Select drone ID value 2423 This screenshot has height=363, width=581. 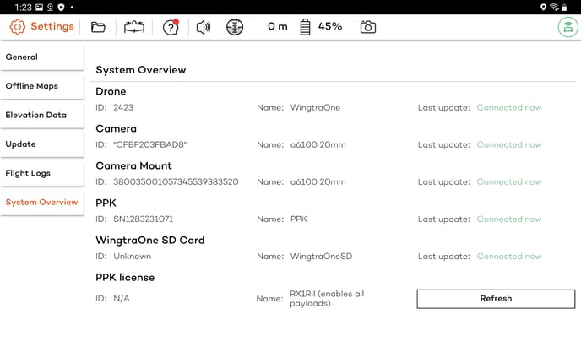123,107
